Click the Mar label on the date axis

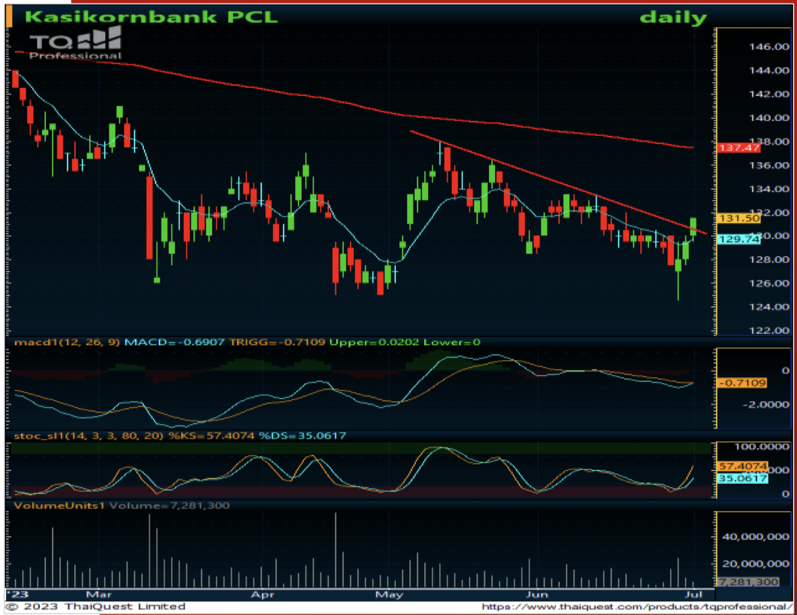(x=99, y=594)
